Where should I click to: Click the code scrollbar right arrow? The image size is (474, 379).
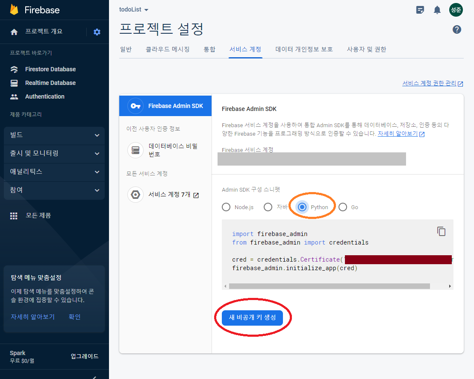click(450, 286)
